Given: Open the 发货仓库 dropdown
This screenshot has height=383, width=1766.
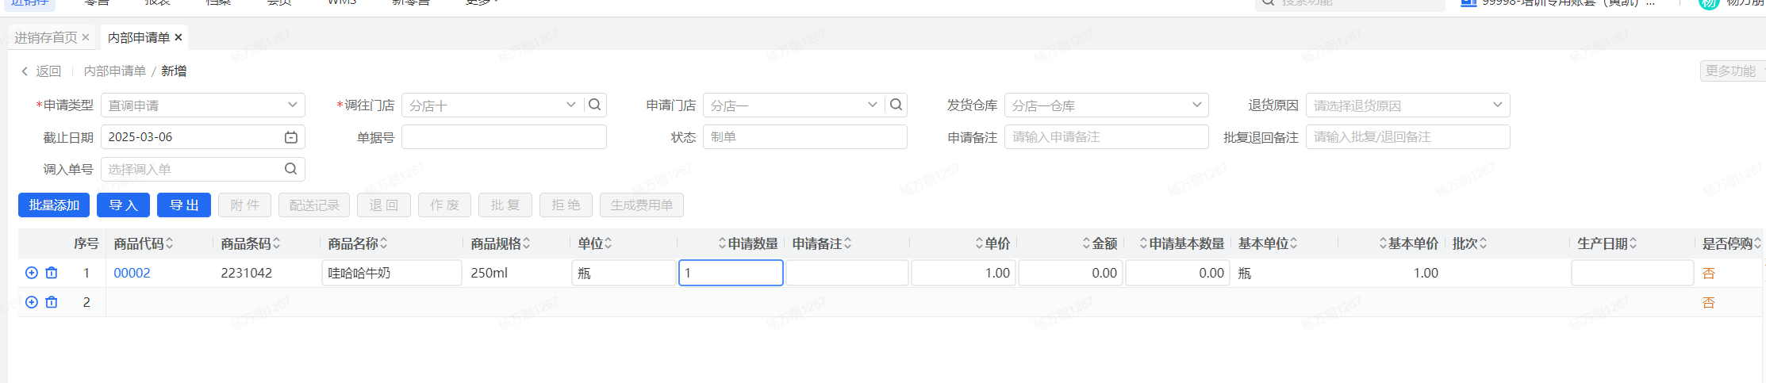Looking at the screenshot, I should tap(1196, 105).
